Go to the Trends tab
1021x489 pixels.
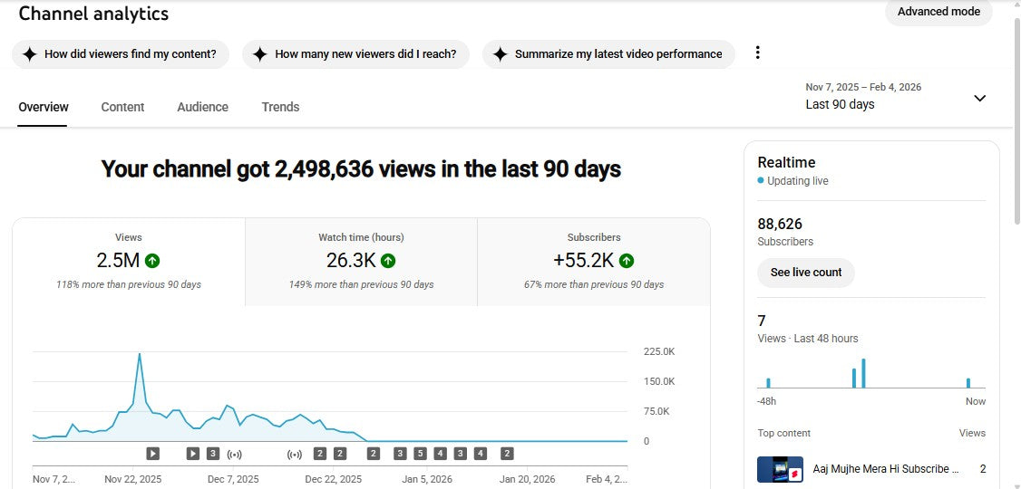280,107
